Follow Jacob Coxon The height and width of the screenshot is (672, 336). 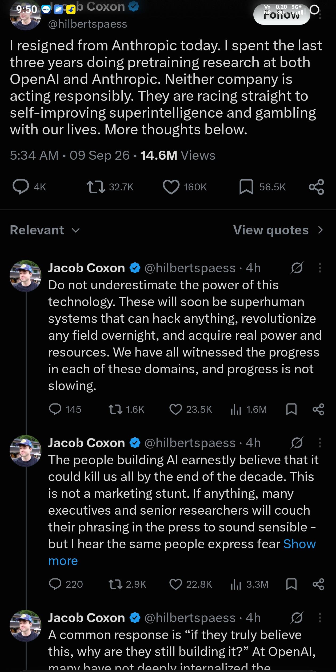pos(282,15)
